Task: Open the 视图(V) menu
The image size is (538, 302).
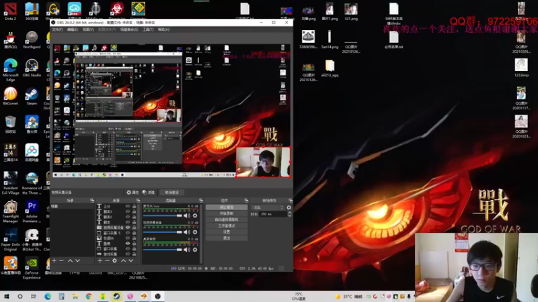Action: point(88,30)
